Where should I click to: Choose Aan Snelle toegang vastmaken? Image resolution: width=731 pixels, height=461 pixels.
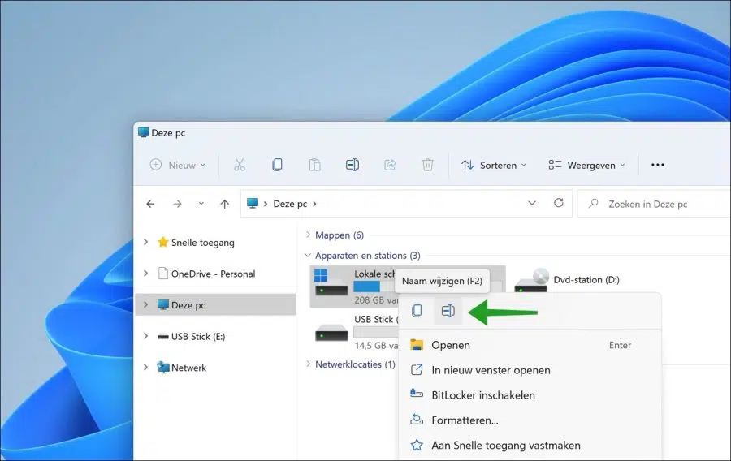point(530,445)
